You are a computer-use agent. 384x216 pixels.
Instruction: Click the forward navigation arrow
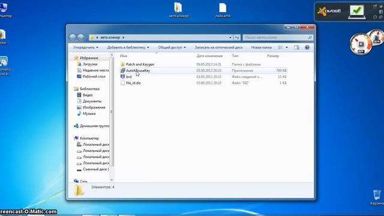(81, 37)
